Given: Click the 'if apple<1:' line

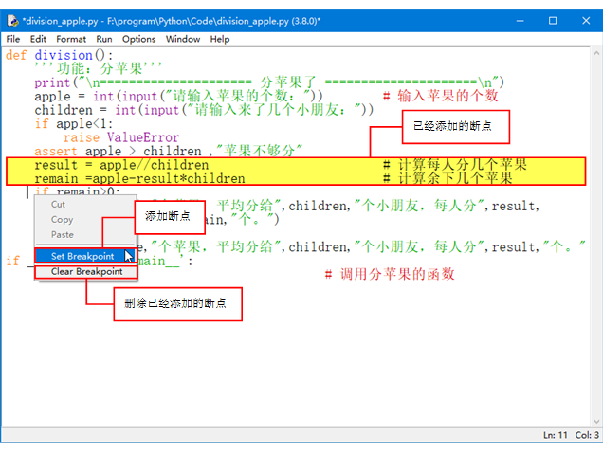Looking at the screenshot, I should [74, 124].
